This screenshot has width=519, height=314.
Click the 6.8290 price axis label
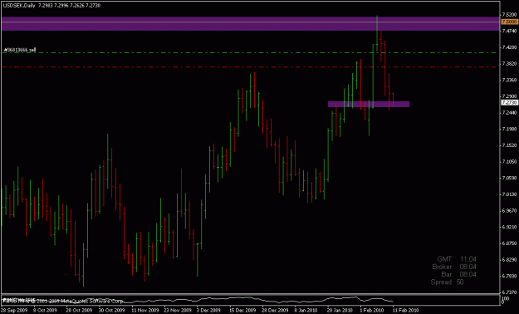[509, 259]
